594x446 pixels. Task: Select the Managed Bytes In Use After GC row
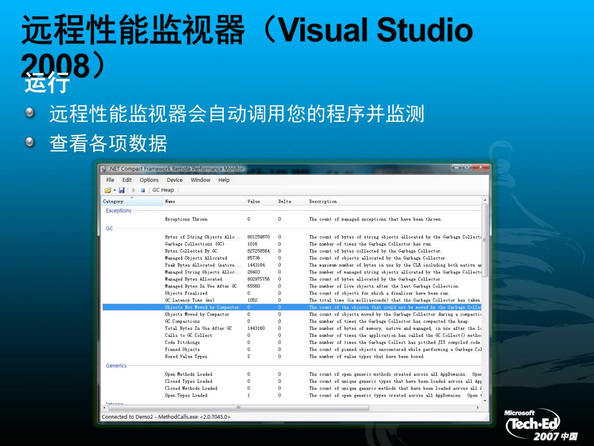tap(292, 286)
